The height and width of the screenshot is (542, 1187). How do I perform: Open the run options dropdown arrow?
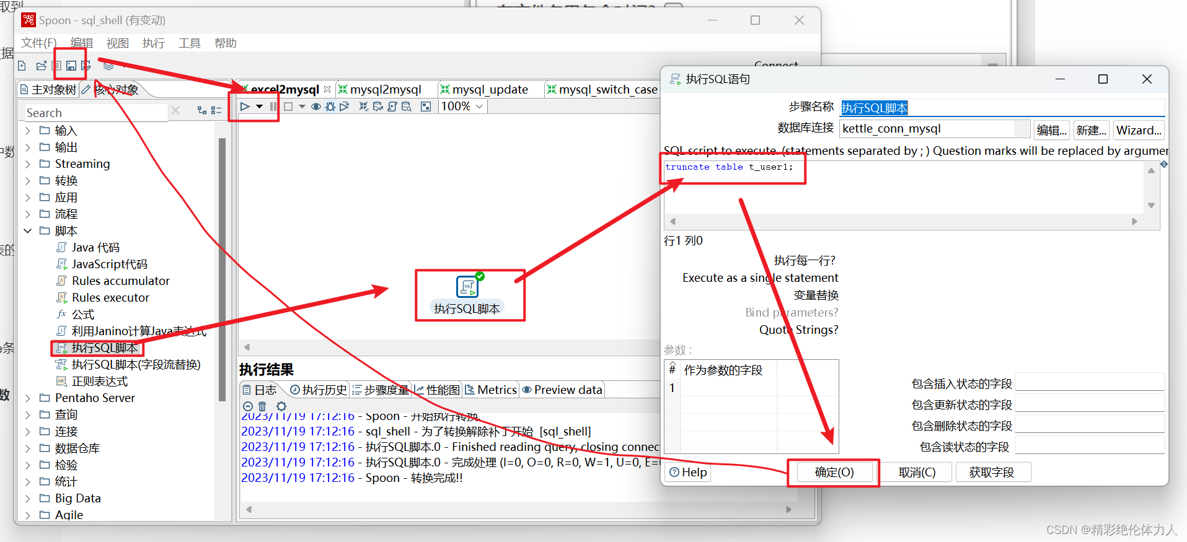(x=259, y=107)
